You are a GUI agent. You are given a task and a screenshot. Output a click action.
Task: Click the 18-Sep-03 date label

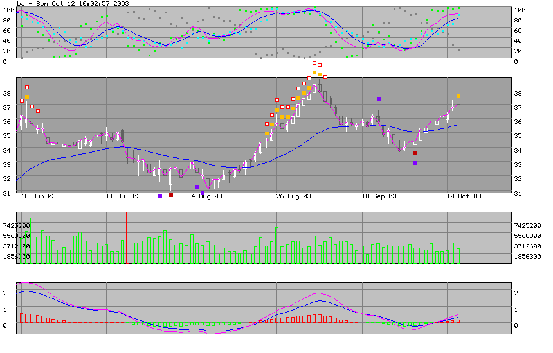pyautogui.click(x=379, y=196)
